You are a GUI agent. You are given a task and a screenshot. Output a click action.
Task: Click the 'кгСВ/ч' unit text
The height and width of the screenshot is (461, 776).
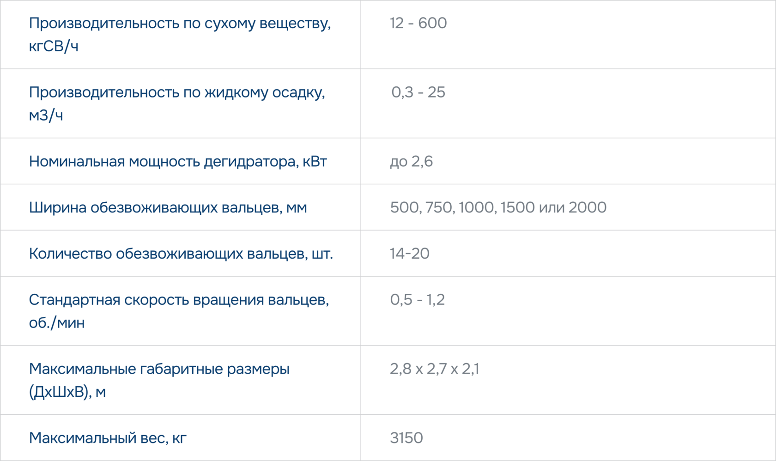tap(53, 46)
